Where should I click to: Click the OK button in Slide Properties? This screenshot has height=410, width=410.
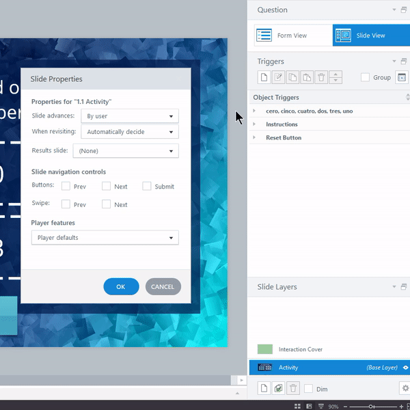click(121, 287)
